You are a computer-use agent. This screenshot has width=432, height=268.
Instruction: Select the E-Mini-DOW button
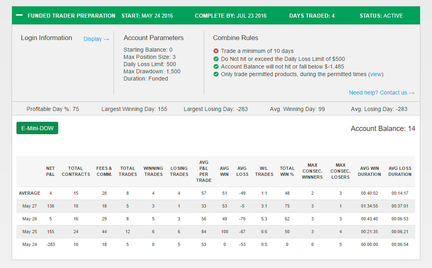(x=37, y=128)
